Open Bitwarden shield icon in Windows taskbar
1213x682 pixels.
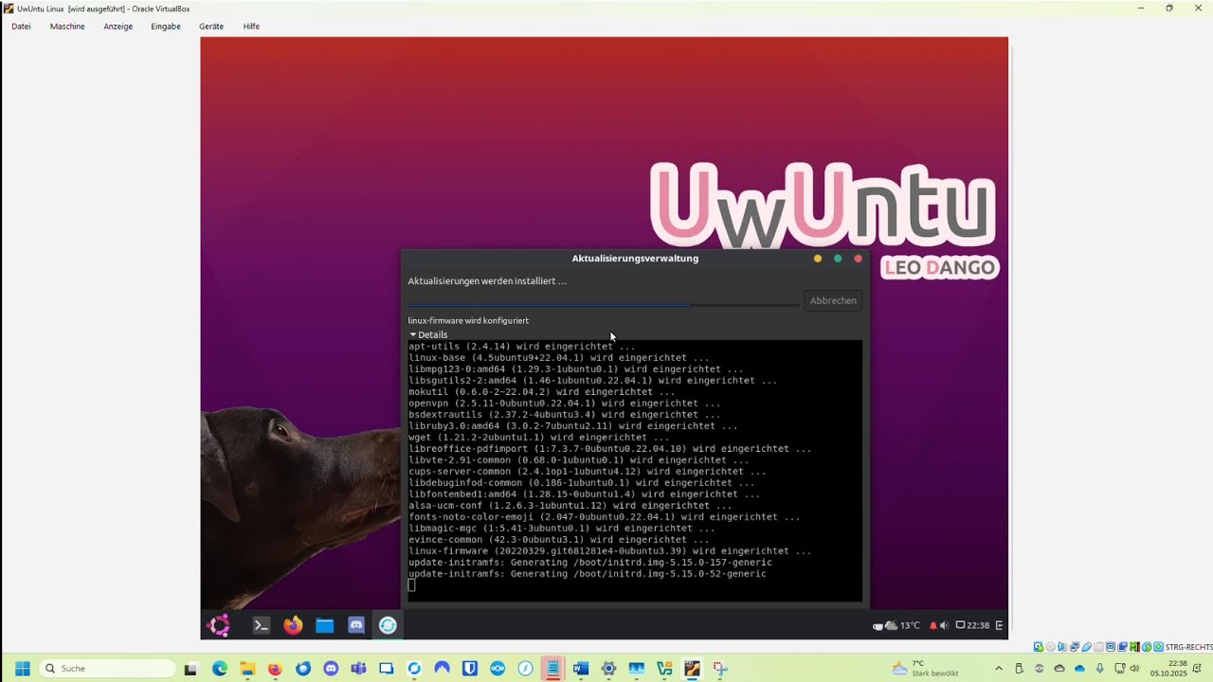click(x=469, y=669)
